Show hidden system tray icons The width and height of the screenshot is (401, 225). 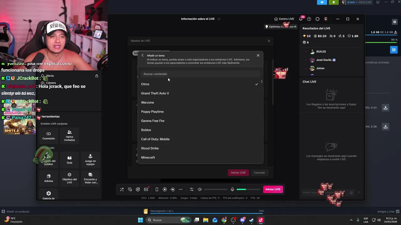(x=351, y=220)
